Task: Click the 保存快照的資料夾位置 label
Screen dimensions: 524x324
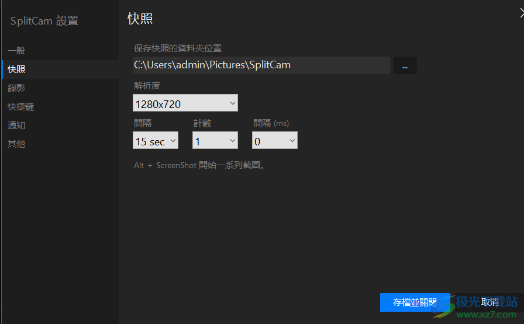Action: pos(178,48)
